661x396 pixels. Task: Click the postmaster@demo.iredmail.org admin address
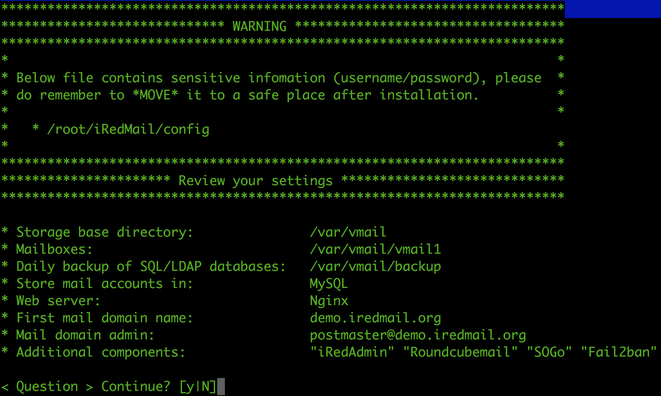418,335
